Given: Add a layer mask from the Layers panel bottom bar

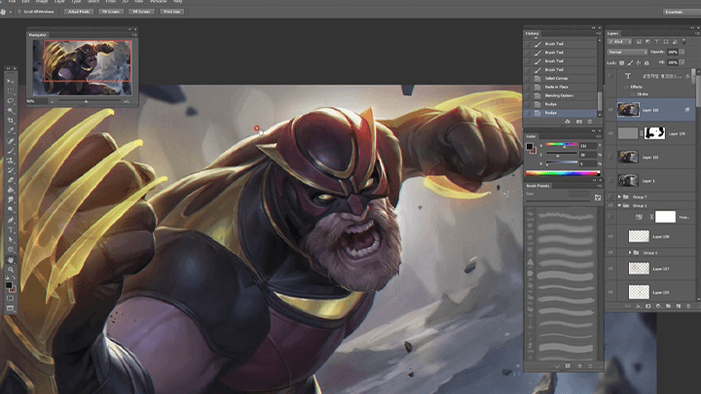Looking at the screenshot, I should [x=648, y=306].
